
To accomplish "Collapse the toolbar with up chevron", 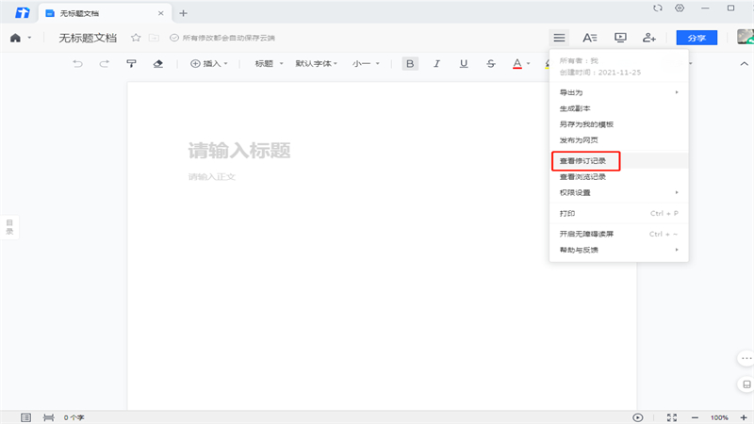I will [x=744, y=63].
